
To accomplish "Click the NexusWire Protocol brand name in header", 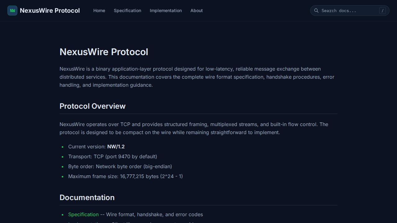I will (50, 10).
